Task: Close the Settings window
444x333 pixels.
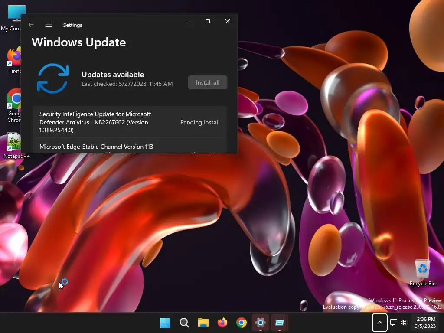Action: coord(227,21)
